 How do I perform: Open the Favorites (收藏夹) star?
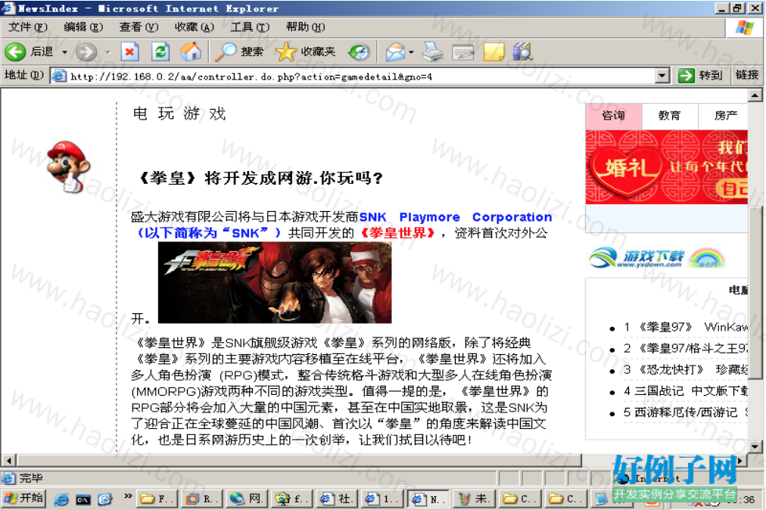pos(305,51)
